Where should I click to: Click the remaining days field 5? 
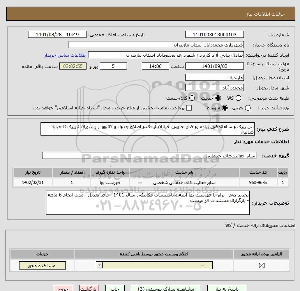click(113, 66)
